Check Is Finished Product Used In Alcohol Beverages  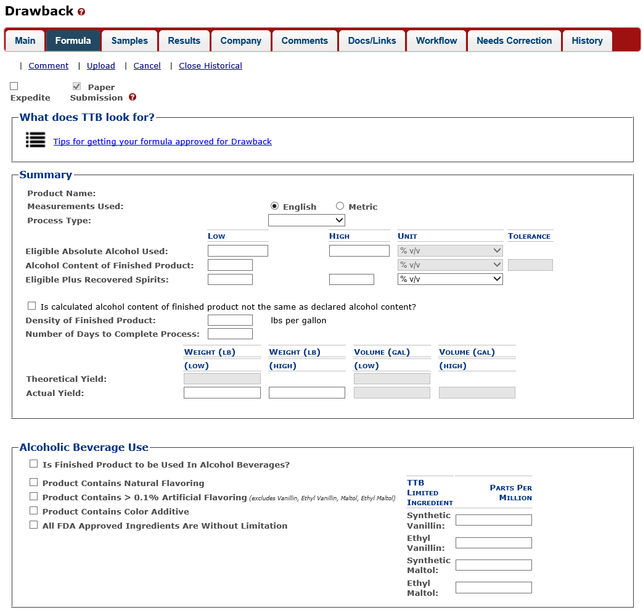click(33, 464)
